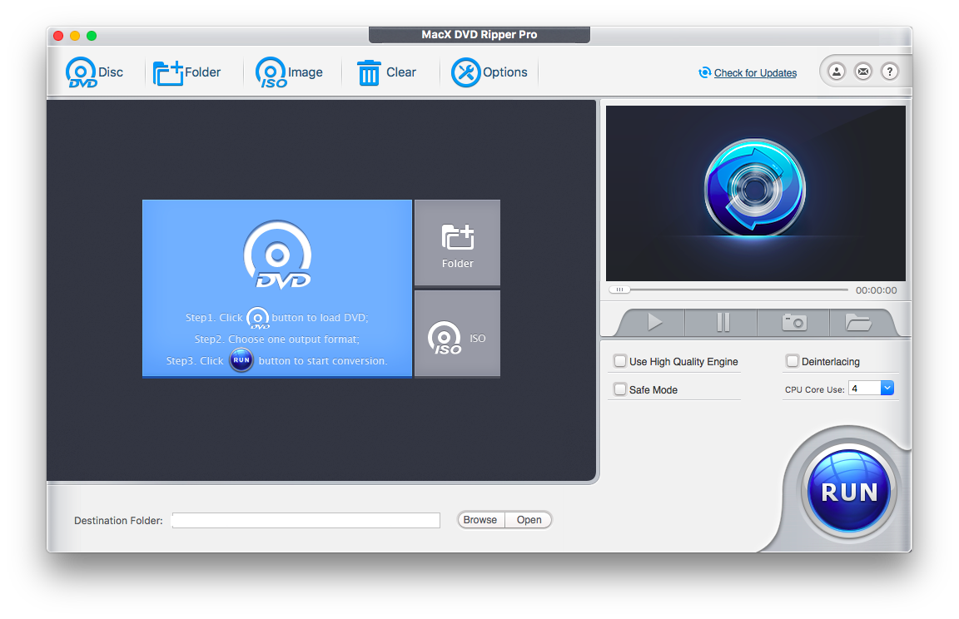Play the preview video
Image resolution: width=959 pixels, height=619 pixels.
point(654,322)
